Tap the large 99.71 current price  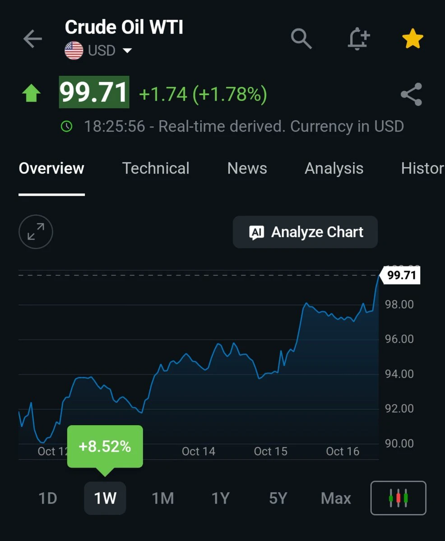pos(94,92)
